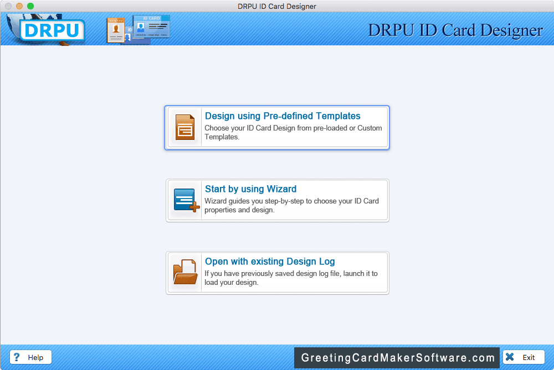Click the ID card graphic in header

click(x=138, y=30)
